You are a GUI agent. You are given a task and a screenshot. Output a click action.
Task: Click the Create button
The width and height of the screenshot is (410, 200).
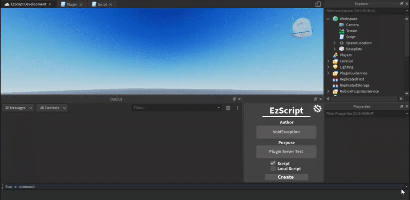(x=286, y=177)
